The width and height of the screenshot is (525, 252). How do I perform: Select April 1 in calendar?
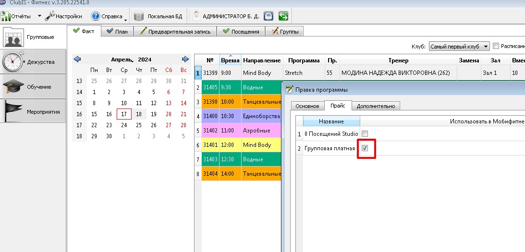tap(94, 92)
